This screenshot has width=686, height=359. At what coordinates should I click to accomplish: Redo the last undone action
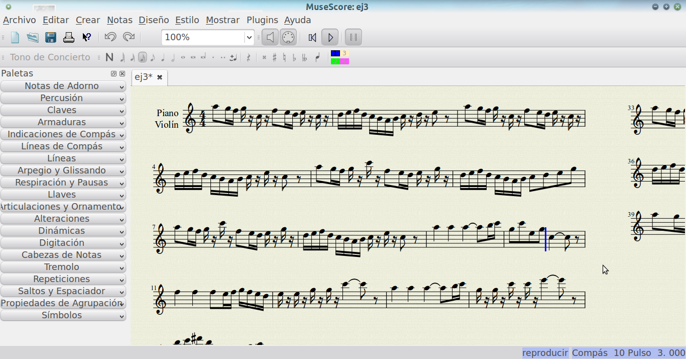pos(129,37)
